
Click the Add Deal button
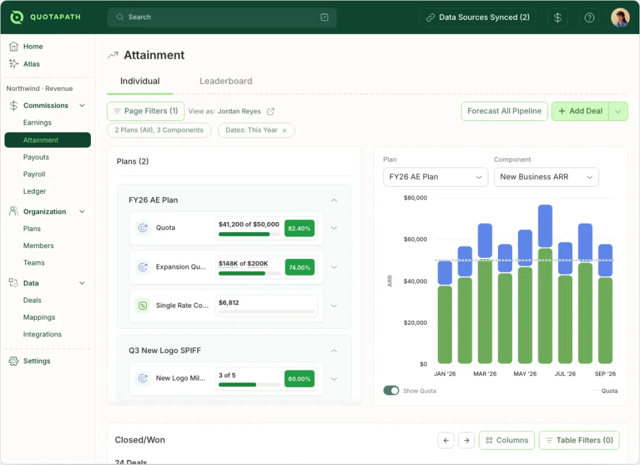pos(580,111)
